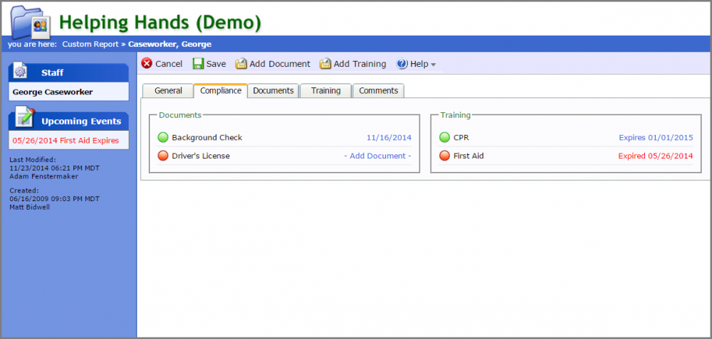Click the Upcoming Events panel header
The height and width of the screenshot is (339, 712).
68,121
